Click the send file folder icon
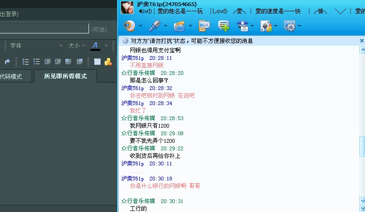 point(180,25)
